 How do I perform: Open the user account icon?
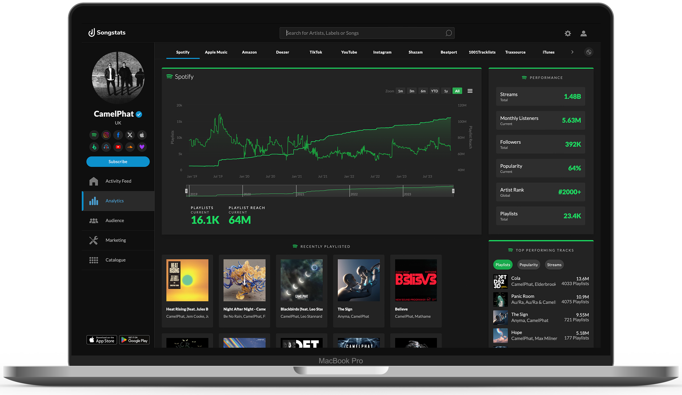(583, 33)
